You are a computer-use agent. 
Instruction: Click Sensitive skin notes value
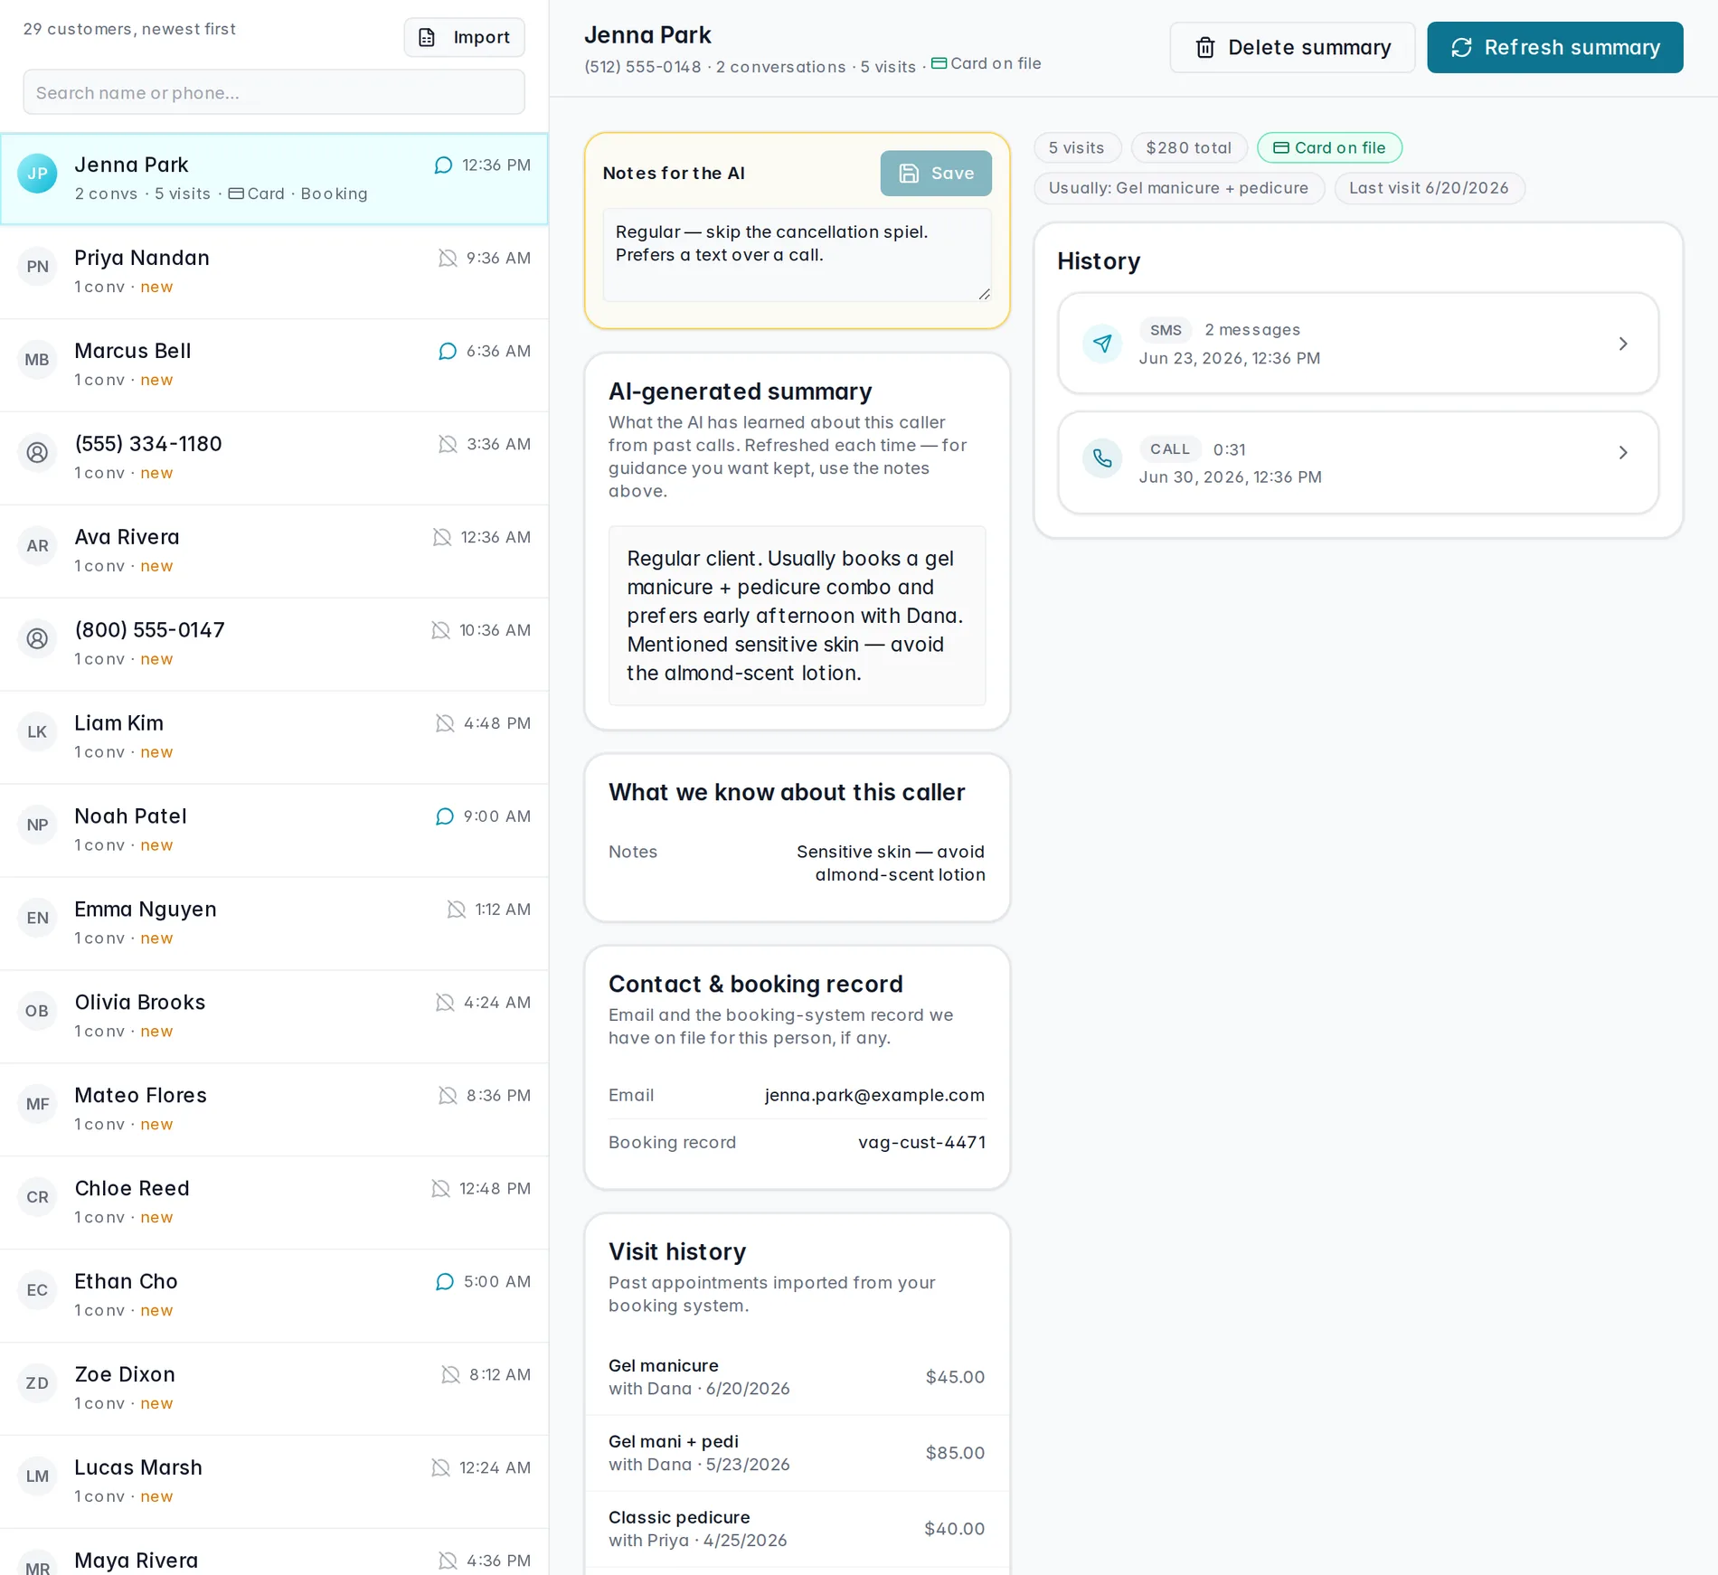tap(891, 863)
